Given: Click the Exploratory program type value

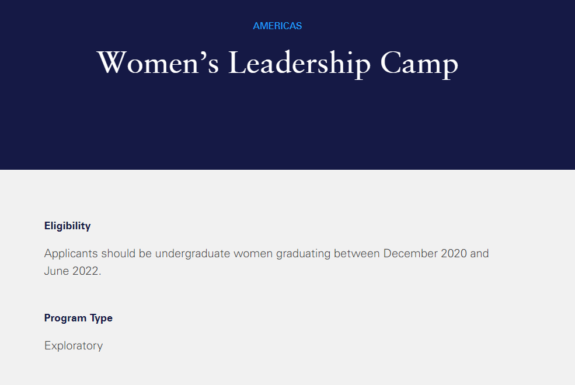Looking at the screenshot, I should click(x=74, y=346).
